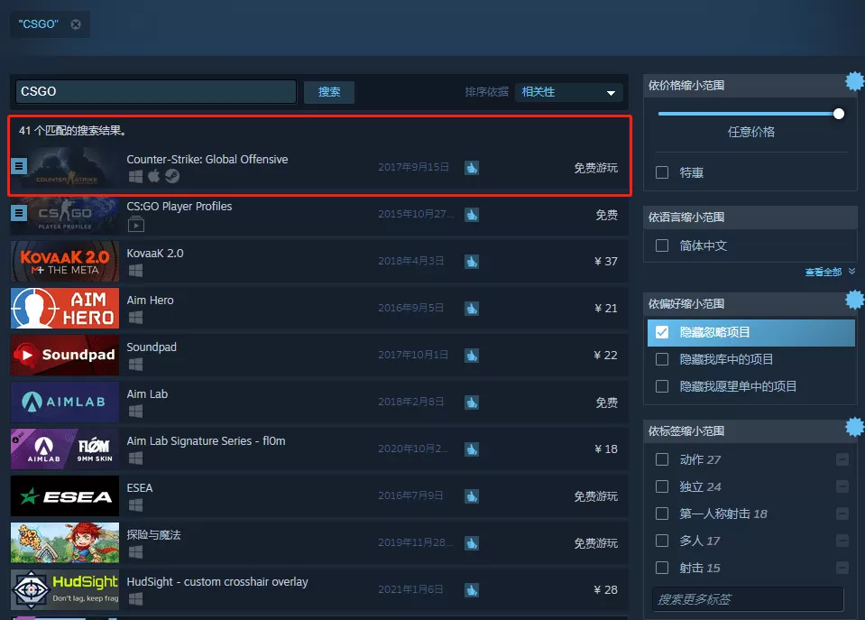The image size is (865, 620).
Task: Click thumbs-up review icon for ESEA
Action: 472,496
